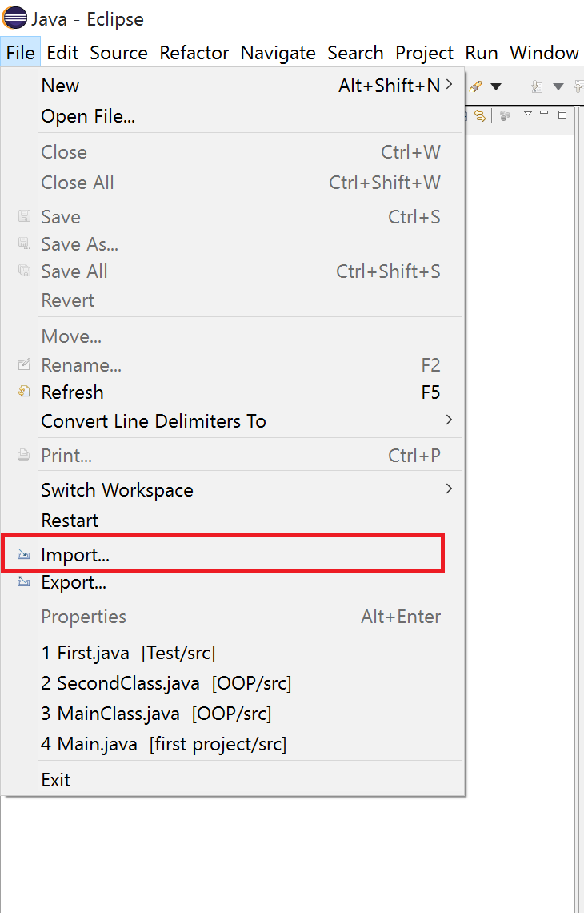This screenshot has height=913, width=584.
Task: Maximize the Package Explorer view
Action: point(562,115)
